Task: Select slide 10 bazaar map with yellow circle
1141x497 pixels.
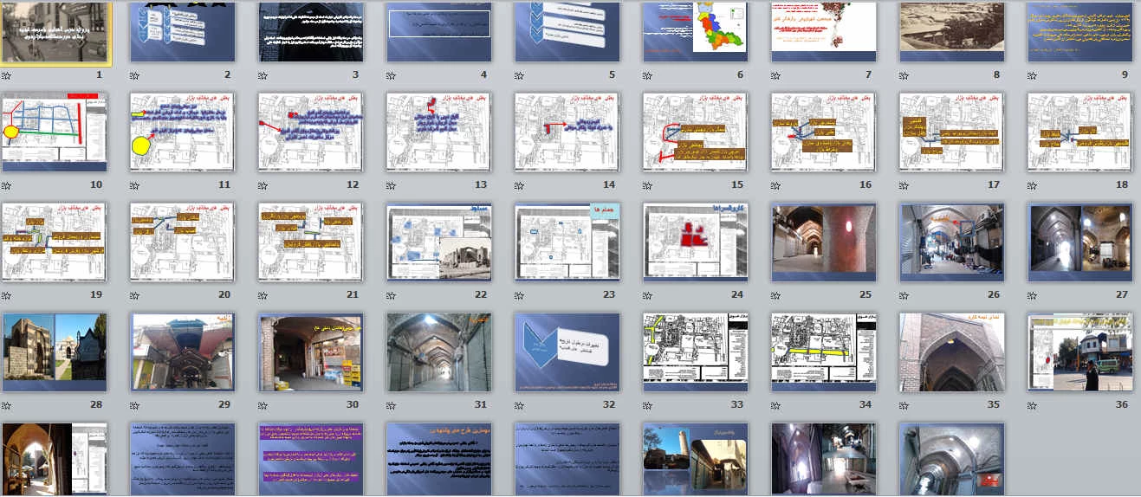Action: tap(55, 132)
